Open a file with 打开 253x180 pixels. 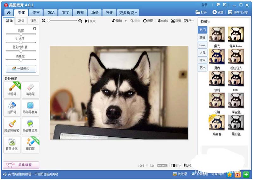[201, 12]
